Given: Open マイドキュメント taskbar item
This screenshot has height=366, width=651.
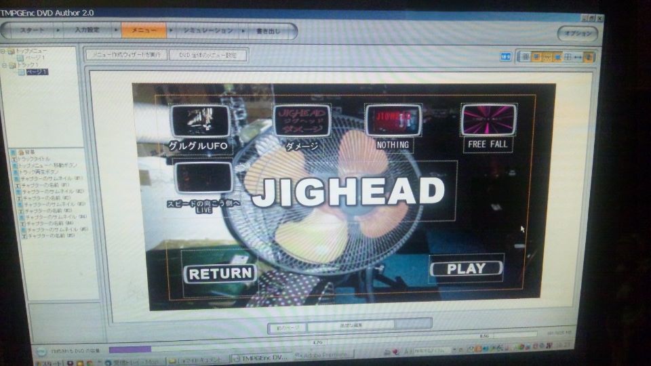Looking at the screenshot, I should (197, 361).
